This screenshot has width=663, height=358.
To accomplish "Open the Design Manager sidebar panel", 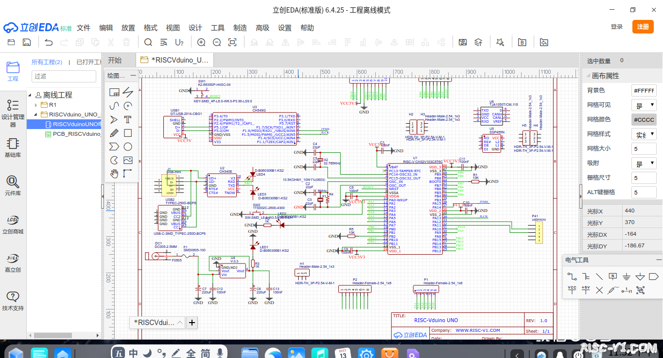I will [13, 113].
